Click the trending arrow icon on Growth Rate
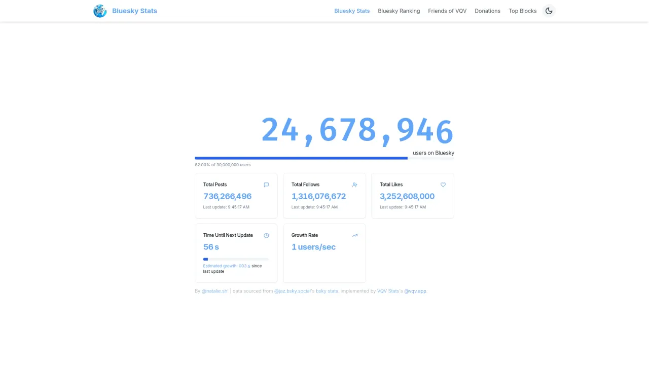The width and height of the screenshot is (649, 365). [x=354, y=235]
